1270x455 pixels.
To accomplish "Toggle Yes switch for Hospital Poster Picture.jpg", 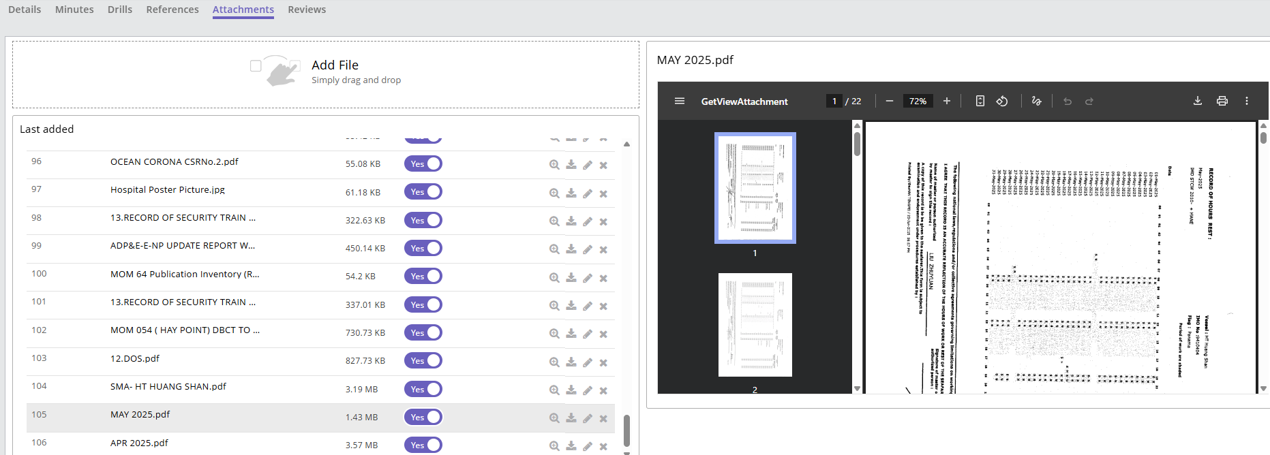I will coord(423,192).
